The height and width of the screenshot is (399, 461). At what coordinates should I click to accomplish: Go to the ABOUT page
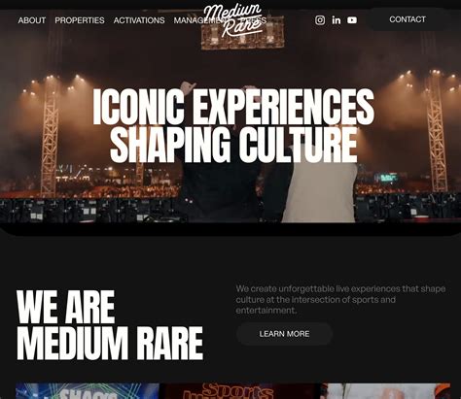pyautogui.click(x=32, y=20)
